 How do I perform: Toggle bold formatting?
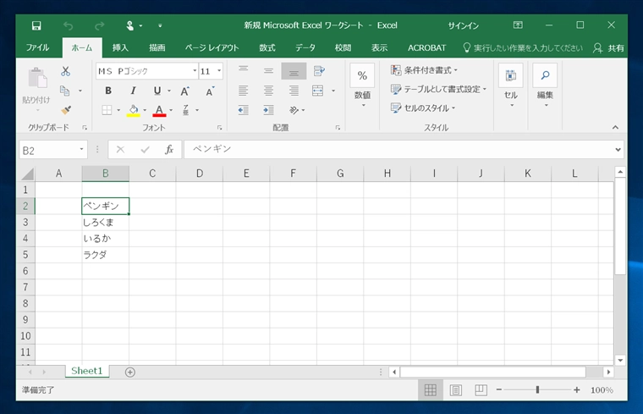[x=108, y=91]
